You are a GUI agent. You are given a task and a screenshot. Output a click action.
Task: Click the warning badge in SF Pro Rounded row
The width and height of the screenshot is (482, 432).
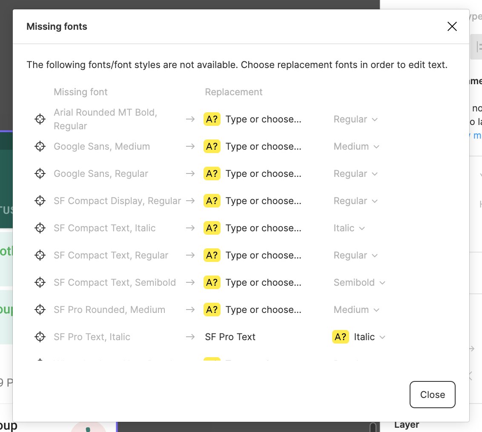coord(212,310)
